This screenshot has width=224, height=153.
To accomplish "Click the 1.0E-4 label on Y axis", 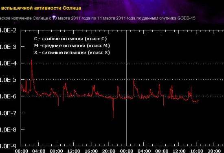I will pos(8,63).
